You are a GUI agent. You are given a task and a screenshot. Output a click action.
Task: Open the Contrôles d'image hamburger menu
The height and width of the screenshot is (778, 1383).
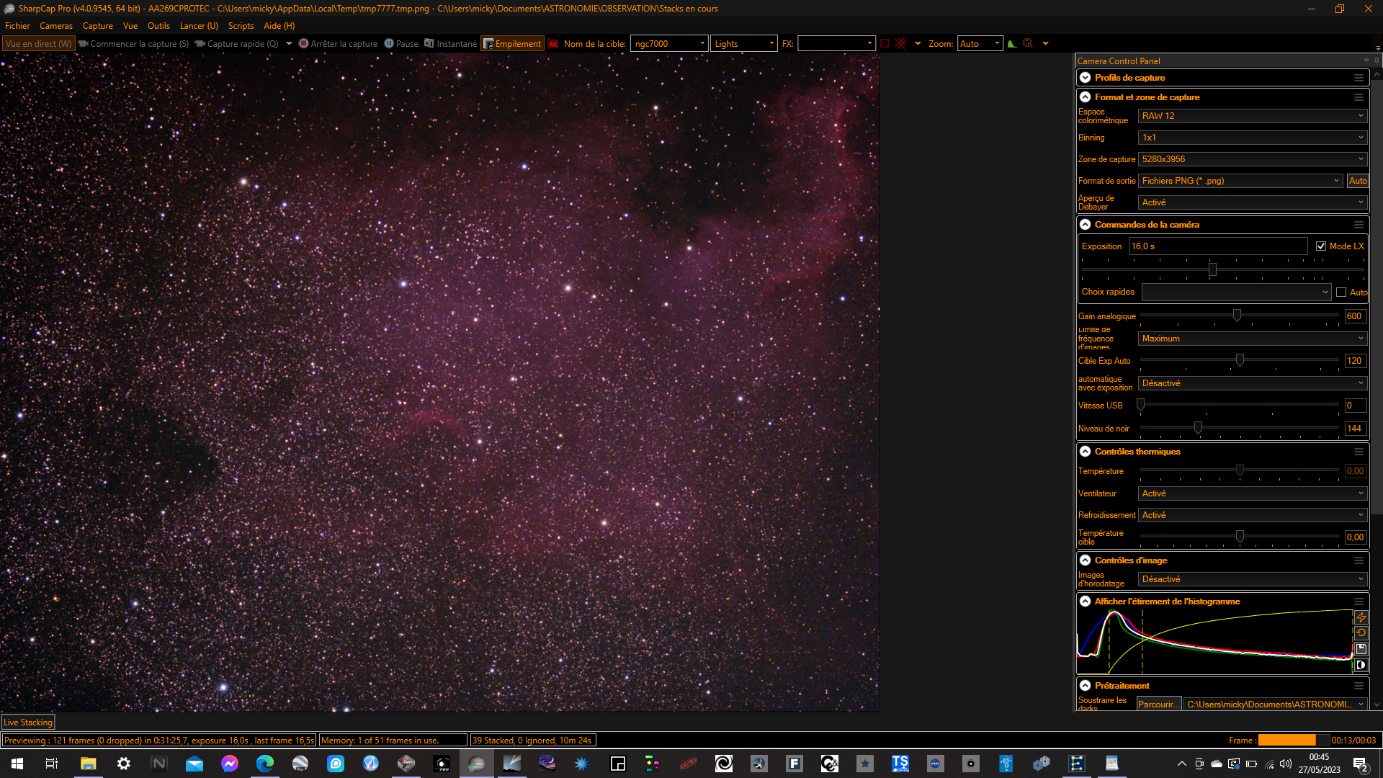coord(1359,560)
